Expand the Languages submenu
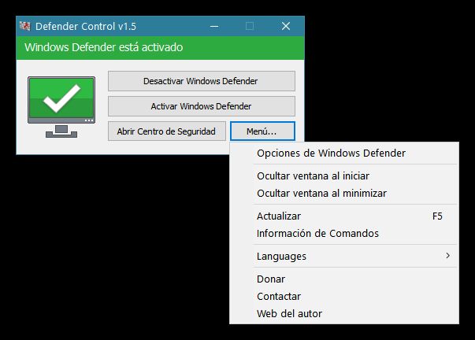The width and height of the screenshot is (475, 340). click(344, 256)
